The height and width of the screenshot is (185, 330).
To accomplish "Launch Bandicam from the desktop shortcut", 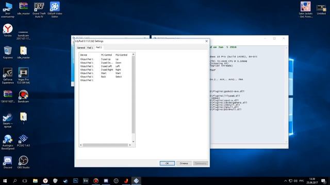I will coord(23,96).
